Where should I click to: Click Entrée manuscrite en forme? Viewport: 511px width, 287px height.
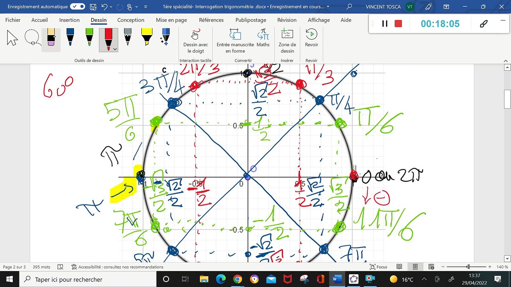235,41
